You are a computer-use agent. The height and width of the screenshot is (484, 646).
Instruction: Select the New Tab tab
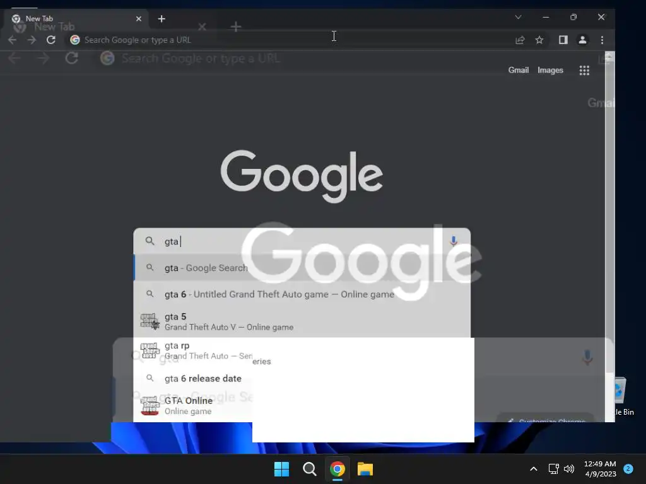(76, 19)
